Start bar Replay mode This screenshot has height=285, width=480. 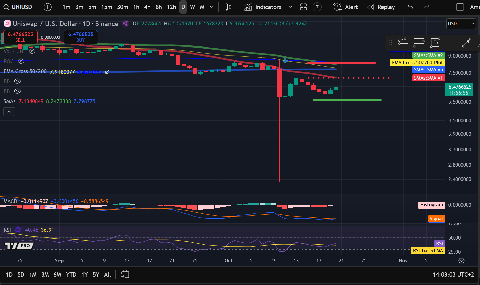pos(381,7)
